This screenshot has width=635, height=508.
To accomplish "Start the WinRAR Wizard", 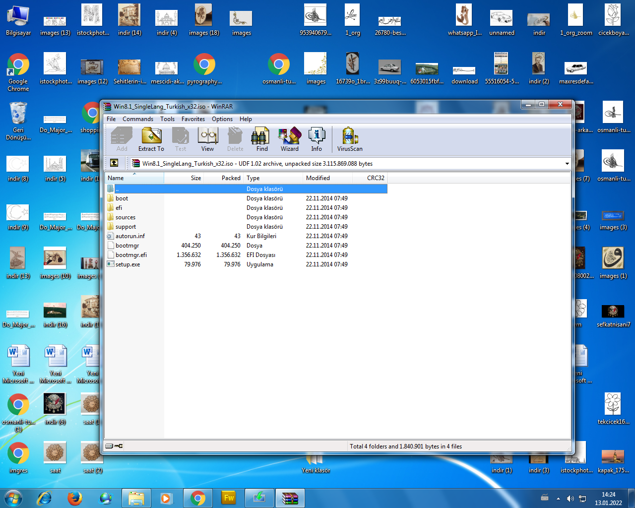I will 290,139.
